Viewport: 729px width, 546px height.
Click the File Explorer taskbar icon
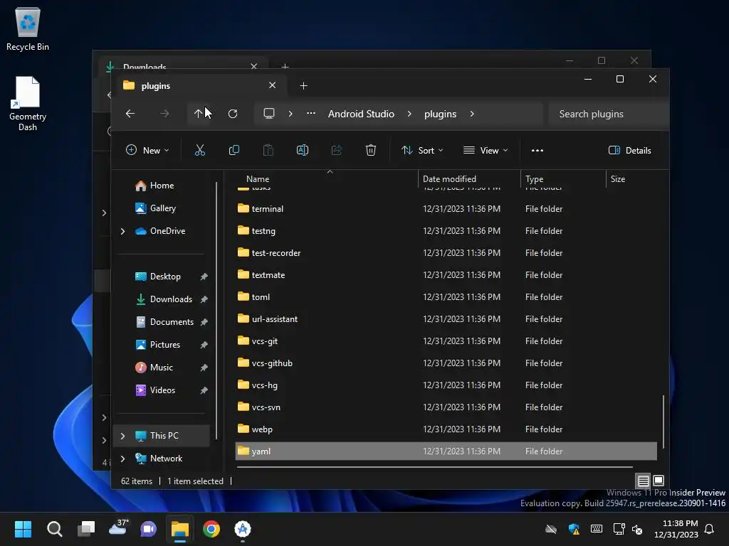(180, 529)
